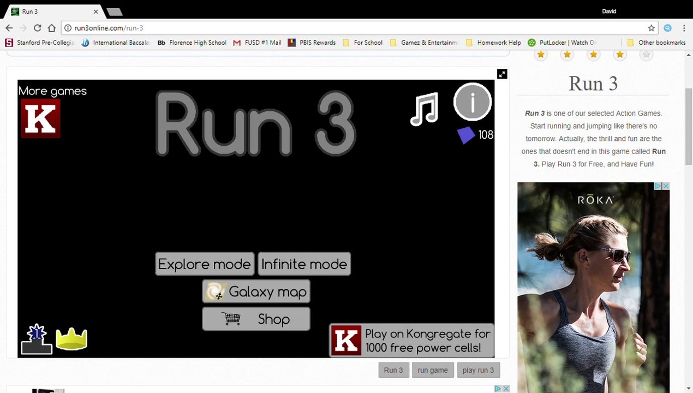Viewport: 693px width, 393px height.
Task: Reload the page
Action: click(x=37, y=28)
